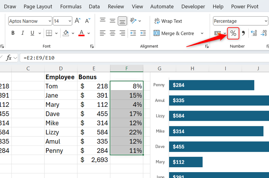Decrease decimal places

[264, 33]
